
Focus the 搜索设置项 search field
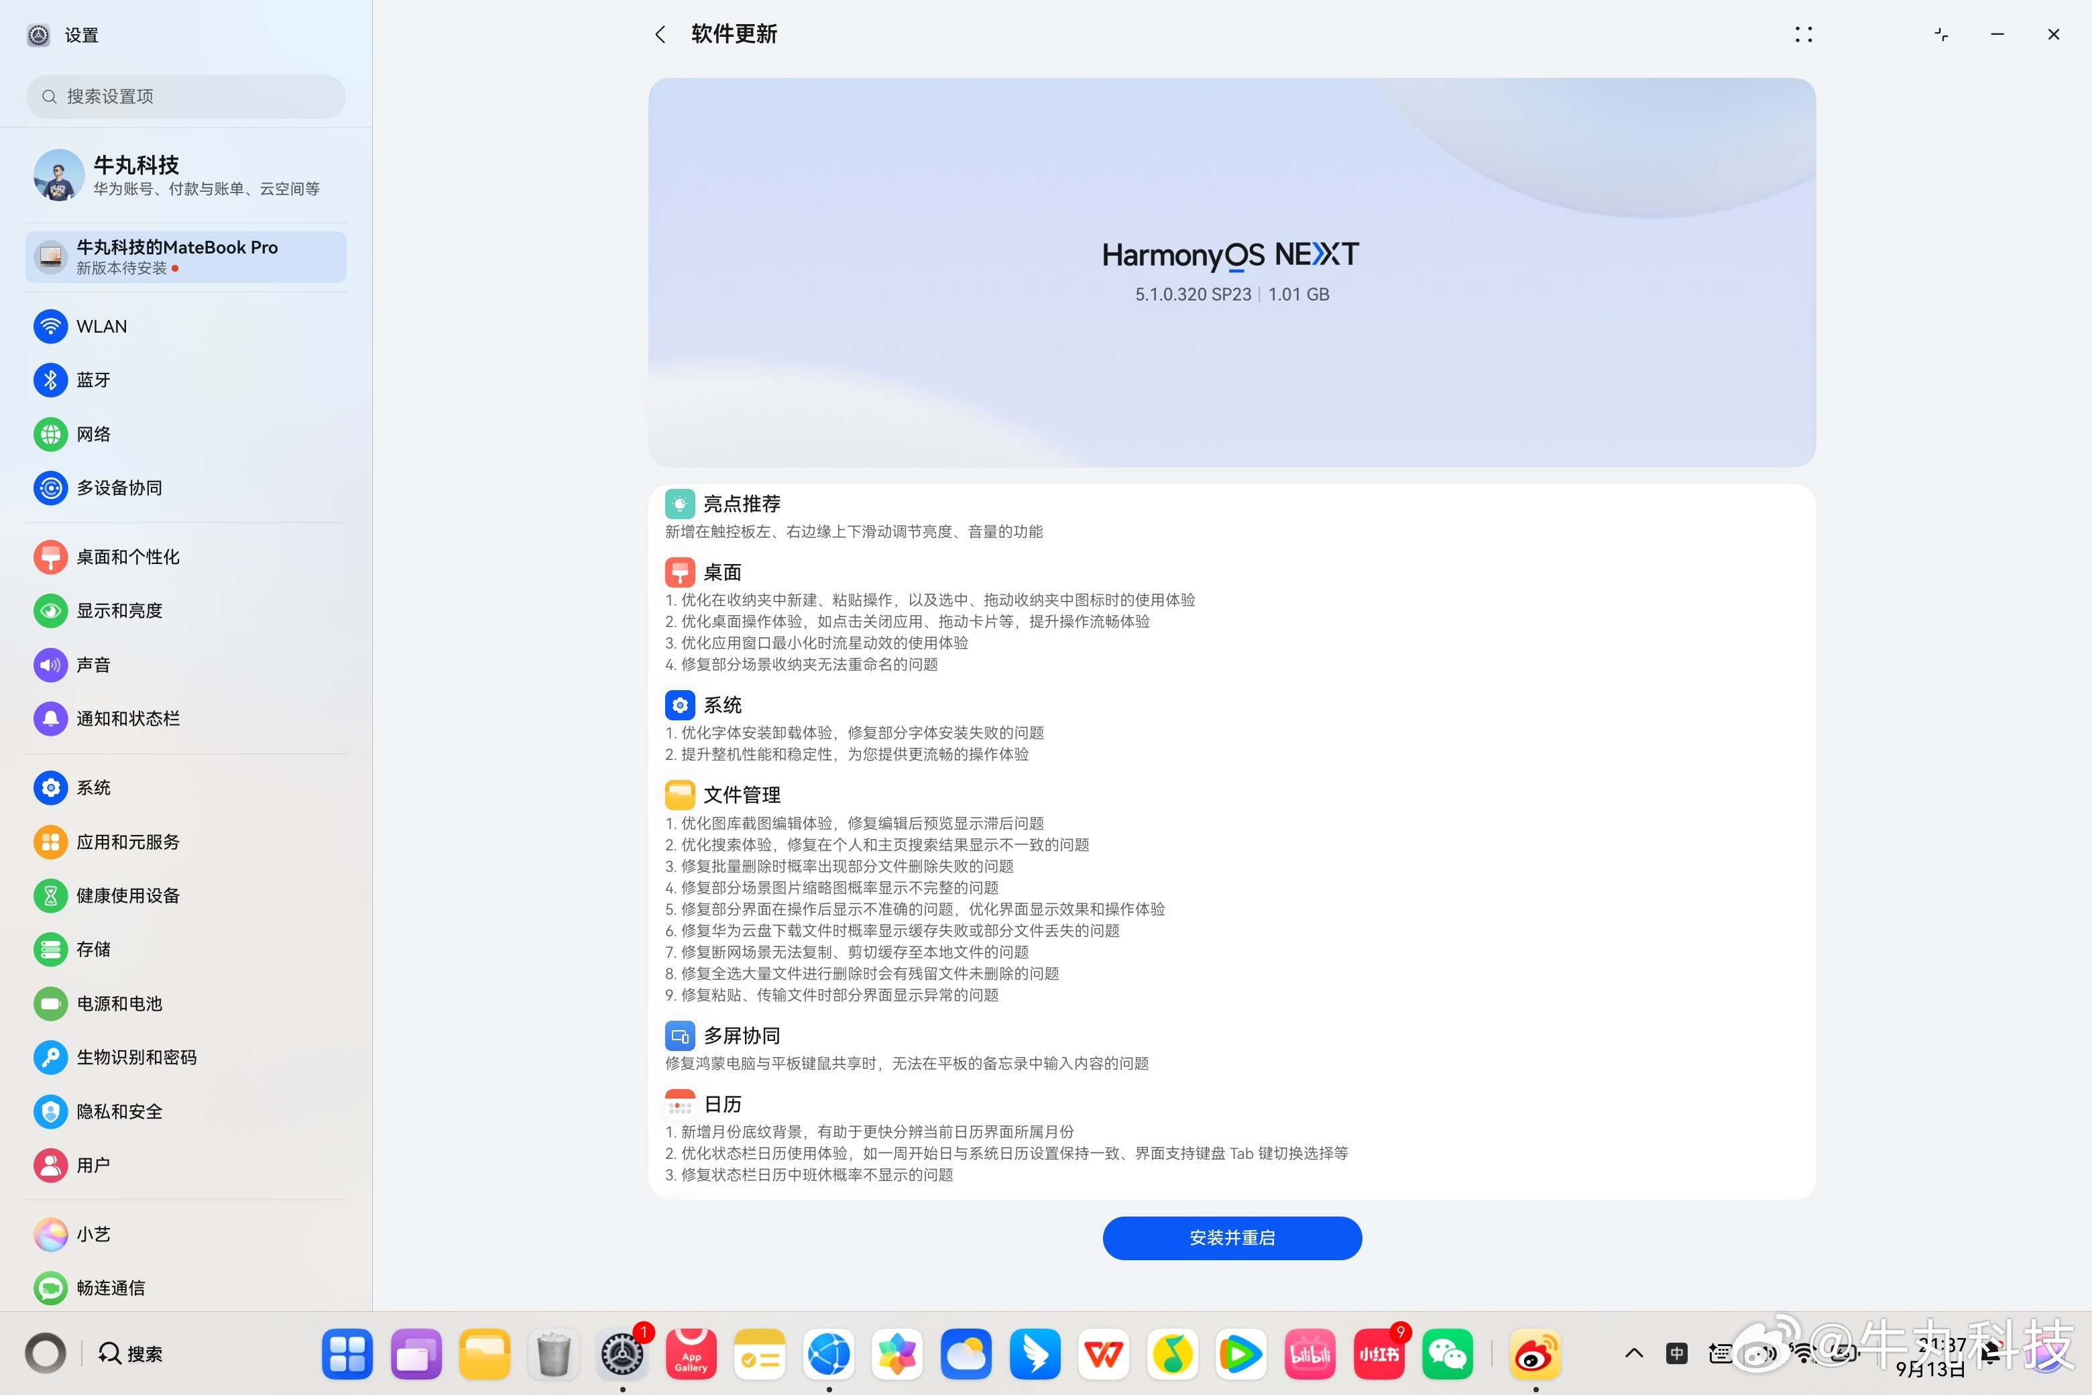185,96
